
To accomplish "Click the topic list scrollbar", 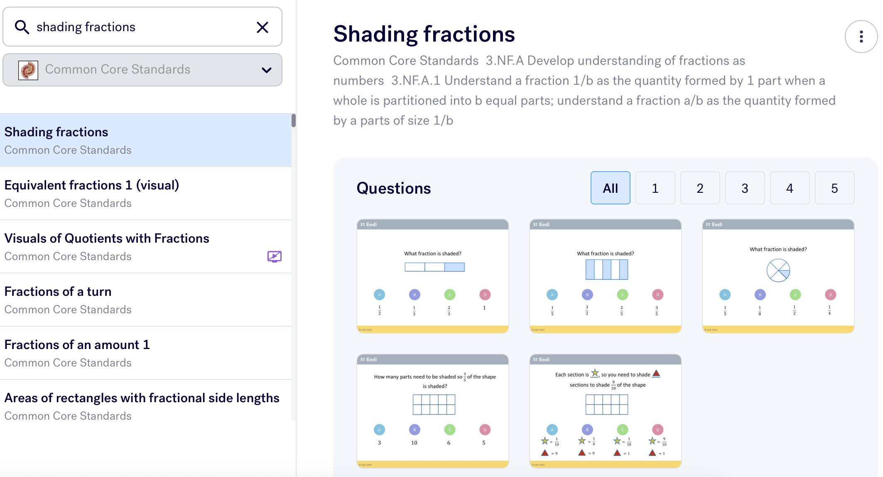I will point(294,120).
